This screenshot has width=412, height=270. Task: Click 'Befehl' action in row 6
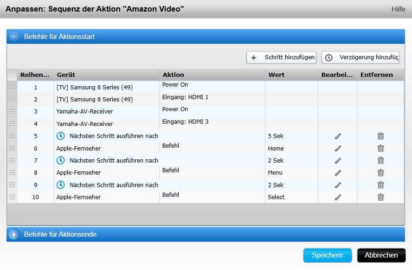pos(171,146)
